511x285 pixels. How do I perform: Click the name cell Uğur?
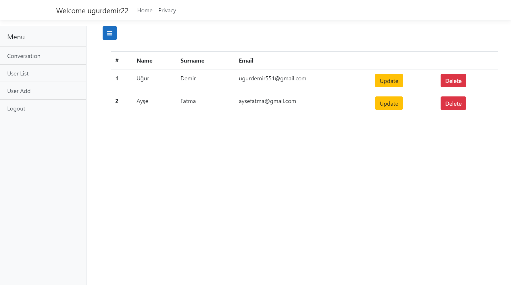tap(143, 78)
